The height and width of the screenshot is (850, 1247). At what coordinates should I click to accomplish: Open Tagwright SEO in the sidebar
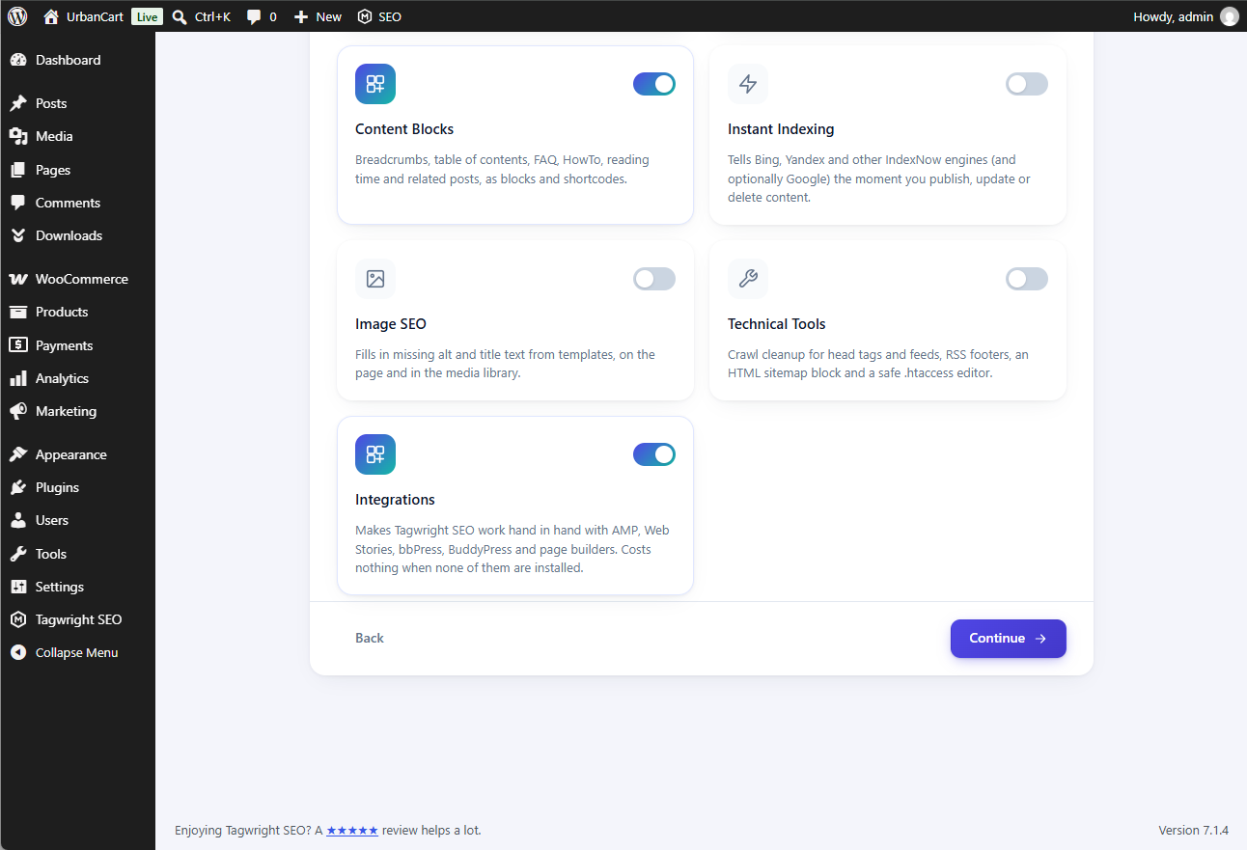[x=77, y=619]
